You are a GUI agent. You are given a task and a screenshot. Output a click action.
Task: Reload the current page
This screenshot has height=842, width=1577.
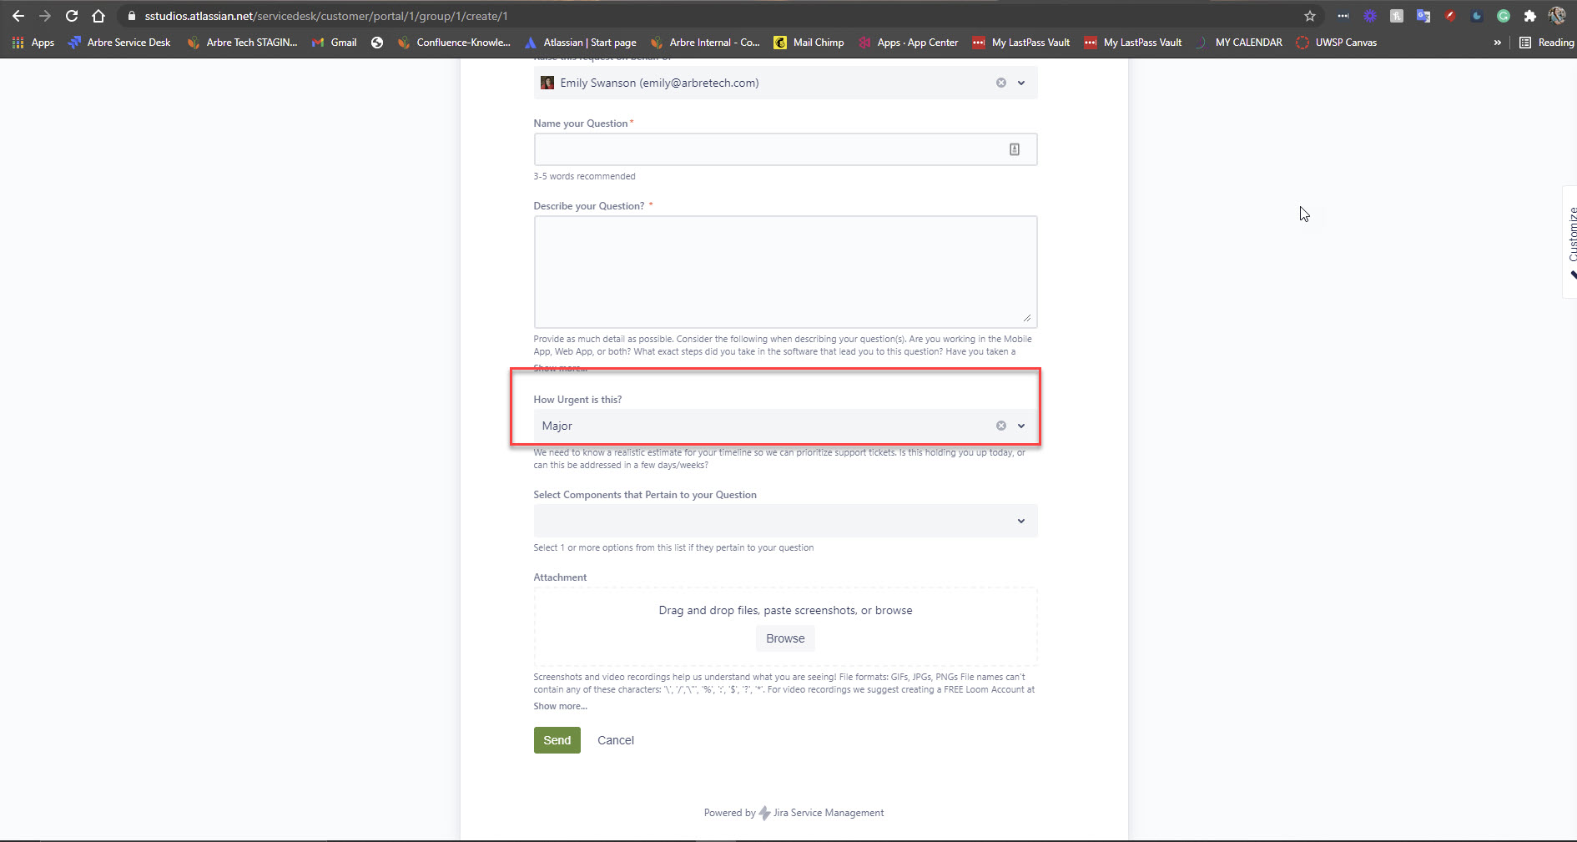(72, 16)
